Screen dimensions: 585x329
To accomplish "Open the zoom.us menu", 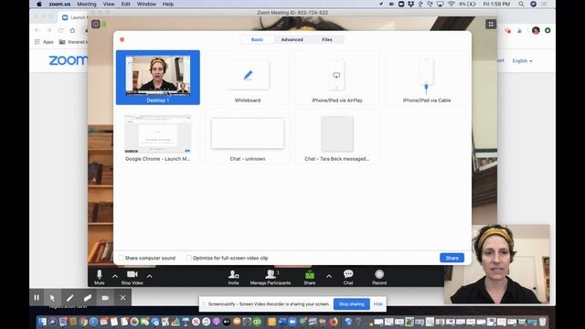I will click(59, 4).
